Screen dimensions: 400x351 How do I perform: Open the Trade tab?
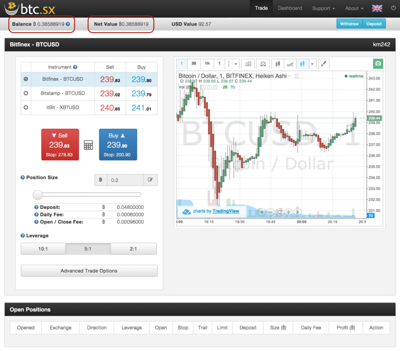tap(261, 8)
